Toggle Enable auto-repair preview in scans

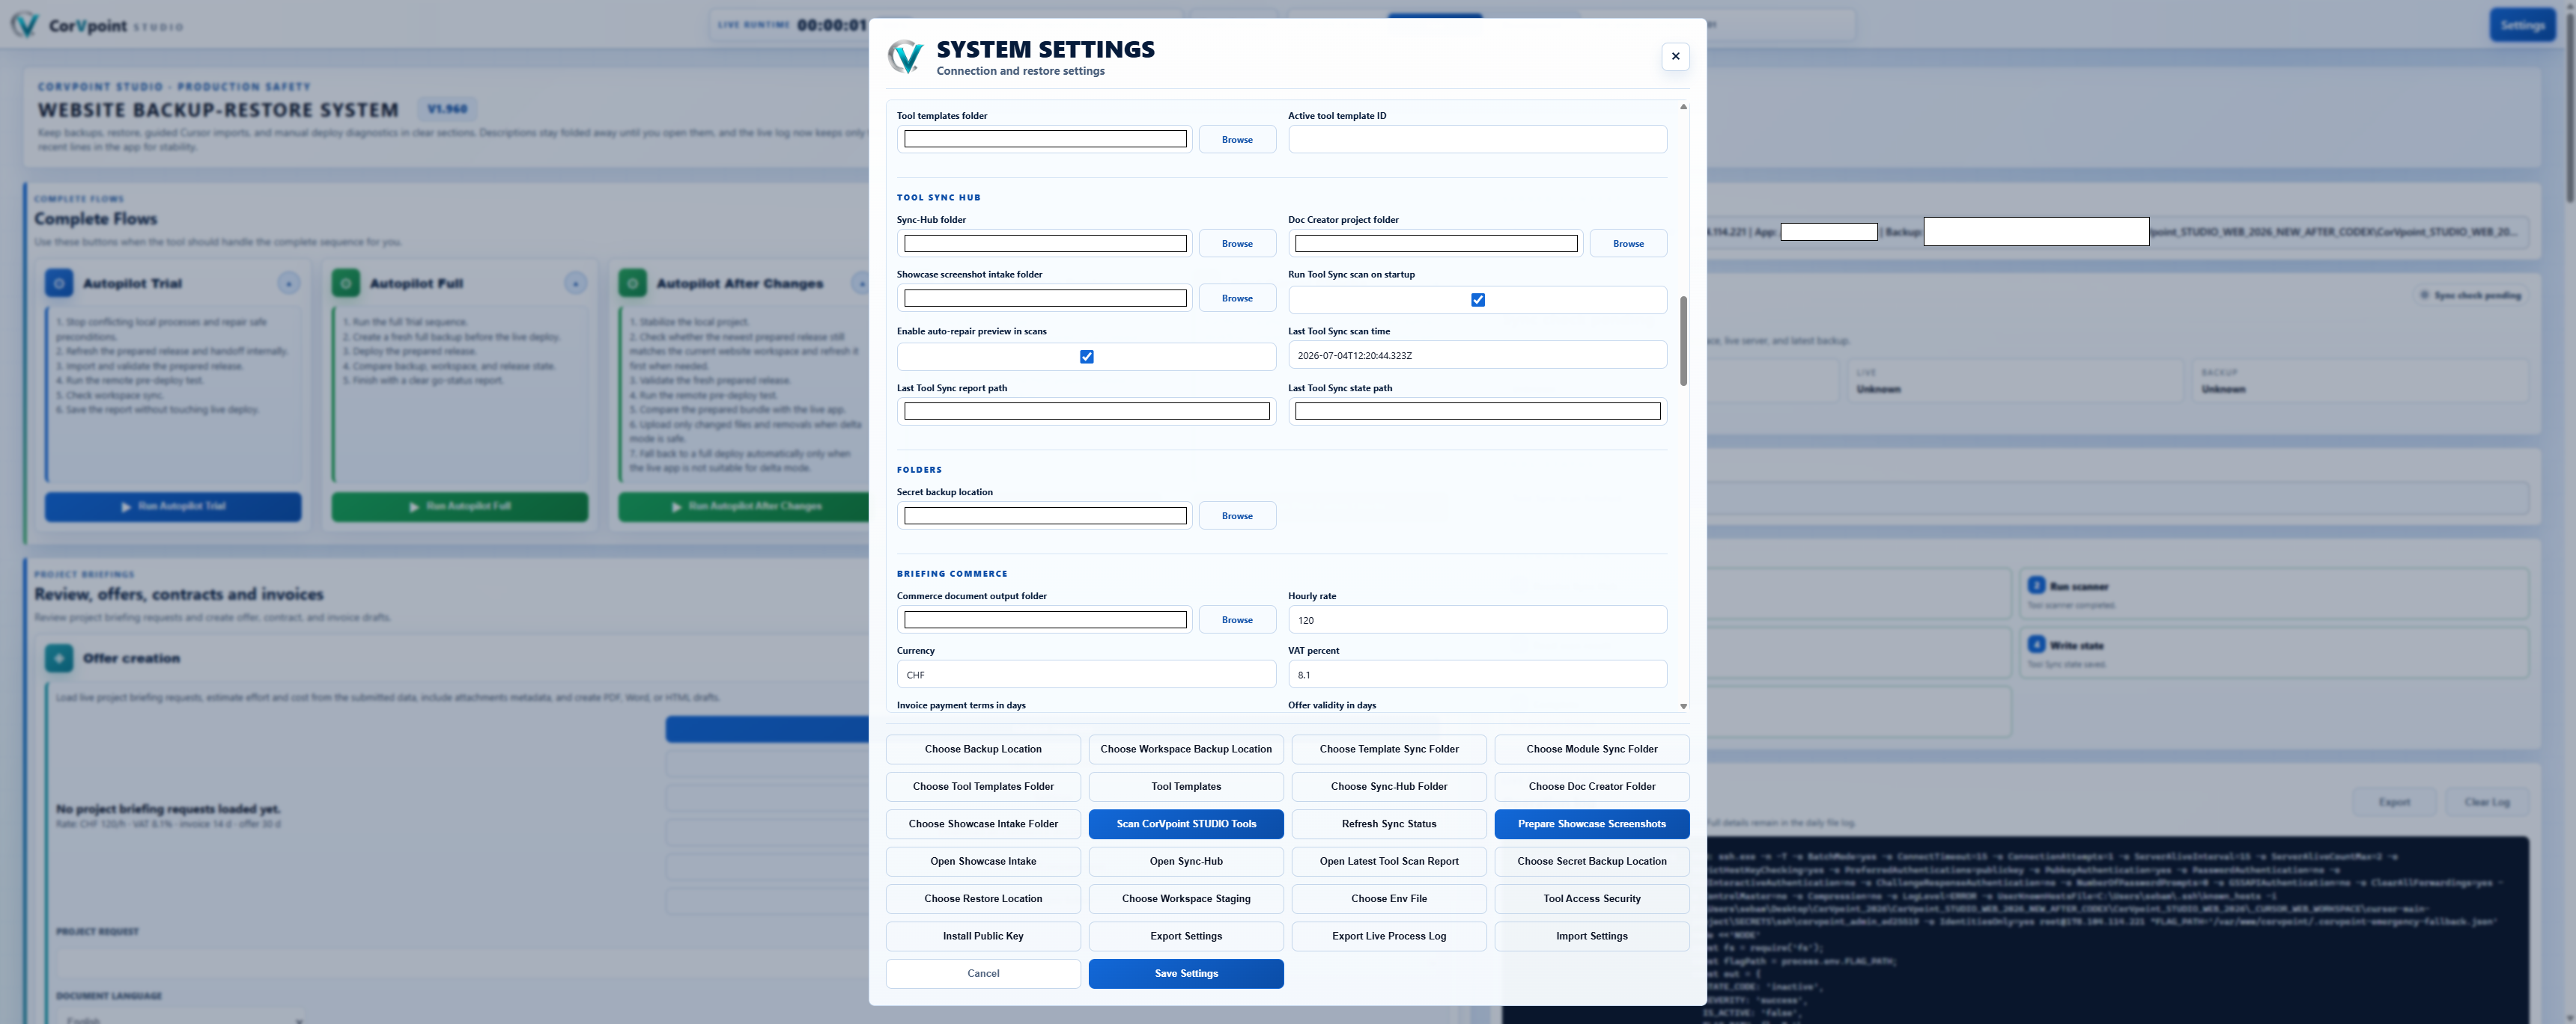[x=1087, y=357]
